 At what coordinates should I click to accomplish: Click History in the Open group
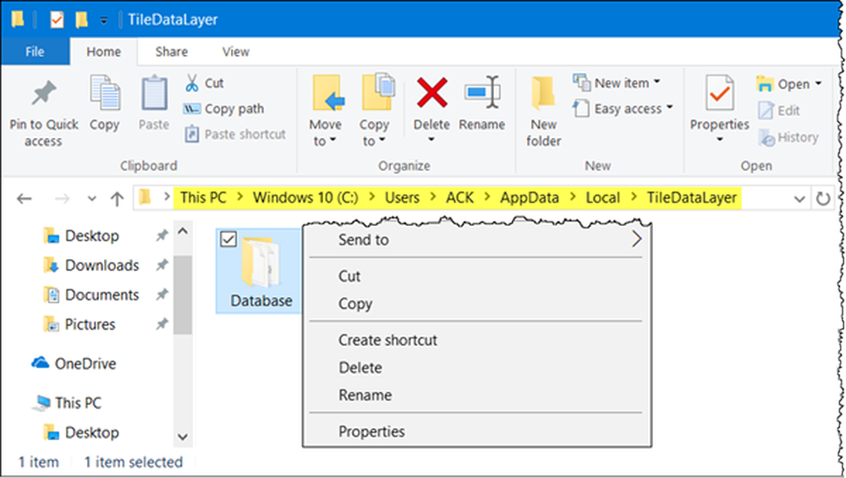pyautogui.click(x=788, y=138)
